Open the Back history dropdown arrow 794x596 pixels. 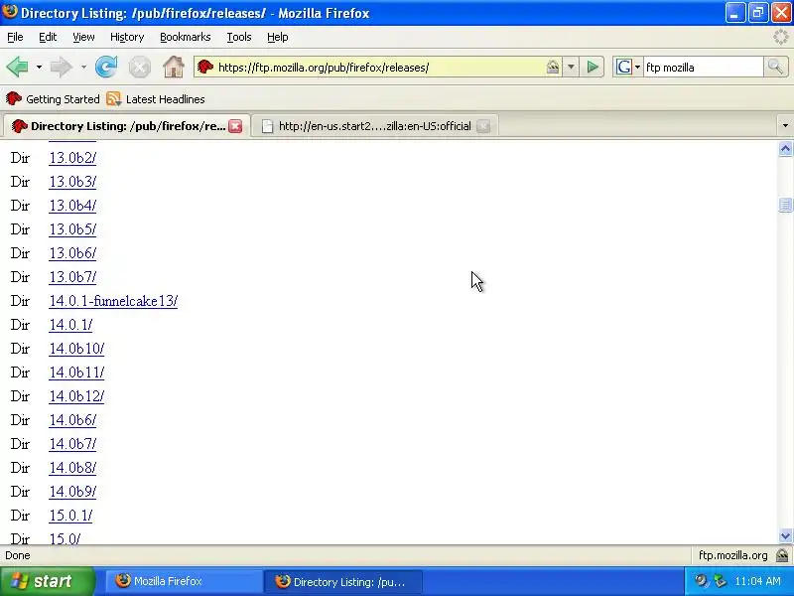[39, 67]
